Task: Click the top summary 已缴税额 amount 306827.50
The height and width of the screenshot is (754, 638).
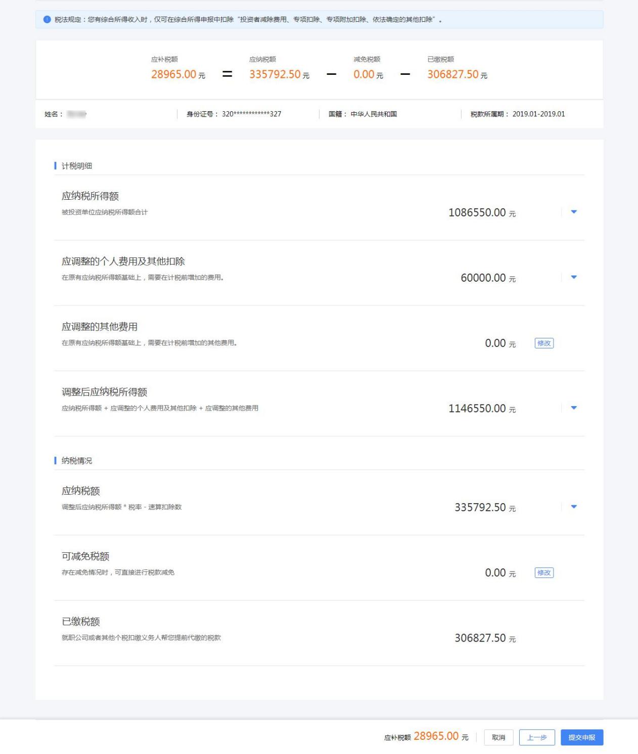Action: coord(452,74)
